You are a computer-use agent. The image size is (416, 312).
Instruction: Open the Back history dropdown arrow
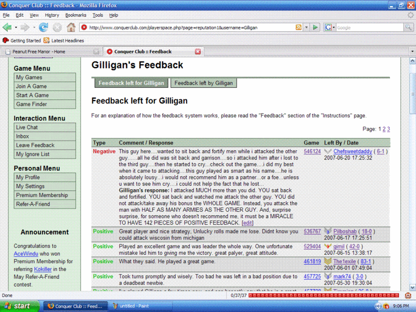coord(16,28)
